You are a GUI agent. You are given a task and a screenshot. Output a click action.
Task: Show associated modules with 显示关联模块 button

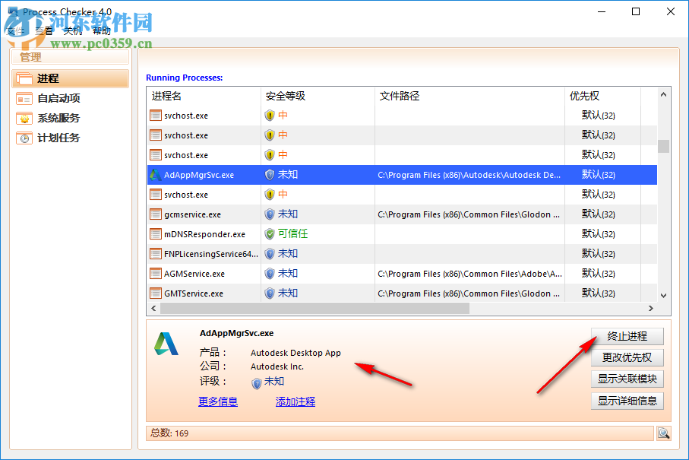(x=627, y=379)
